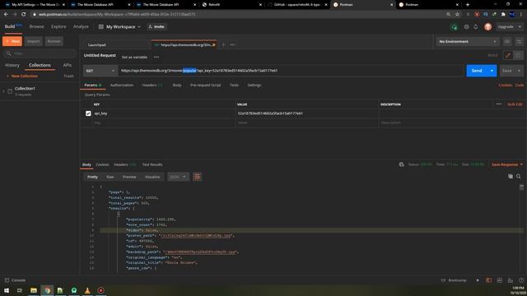Image resolution: width=527 pixels, height=296 pixels.
Task: Open Chrome from the Windows taskbar
Action: pyautogui.click(x=47, y=290)
